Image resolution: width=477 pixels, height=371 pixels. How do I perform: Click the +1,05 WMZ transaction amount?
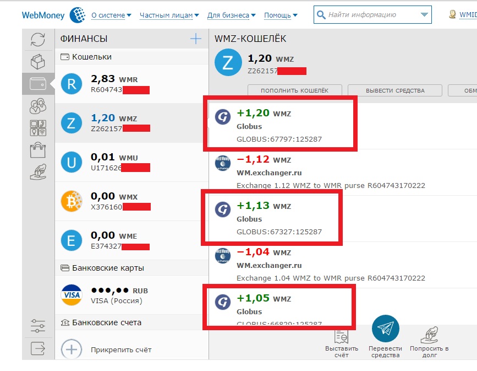(x=264, y=298)
